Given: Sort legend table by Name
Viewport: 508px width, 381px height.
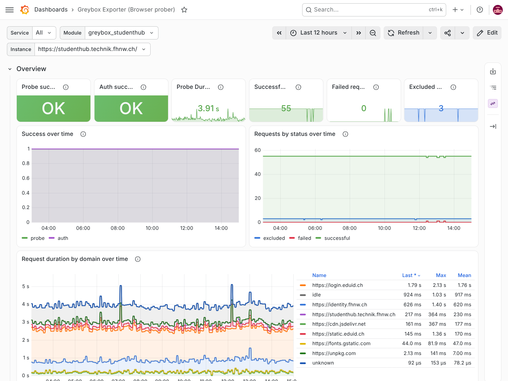Looking at the screenshot, I should [x=319, y=275].
